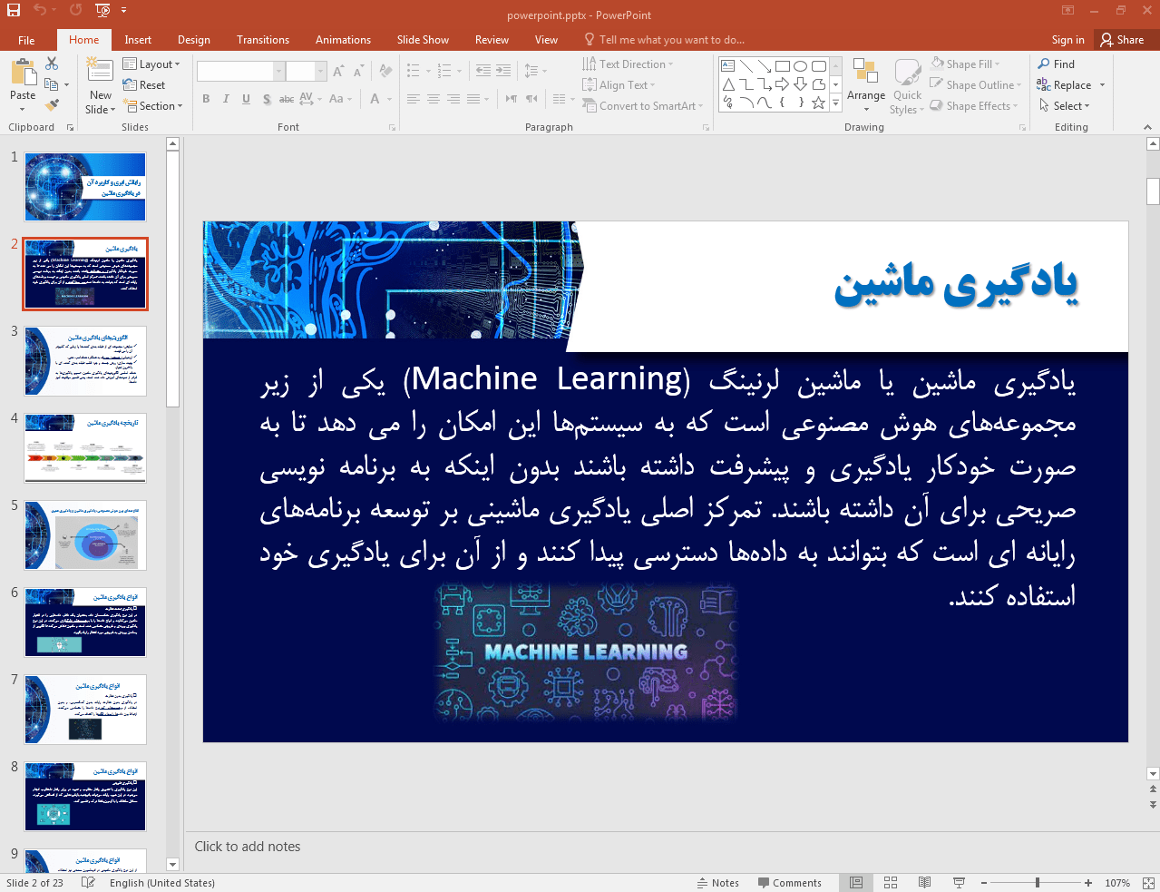Click the Arrange icon
Screen dimensions: 1160x892
point(865,74)
